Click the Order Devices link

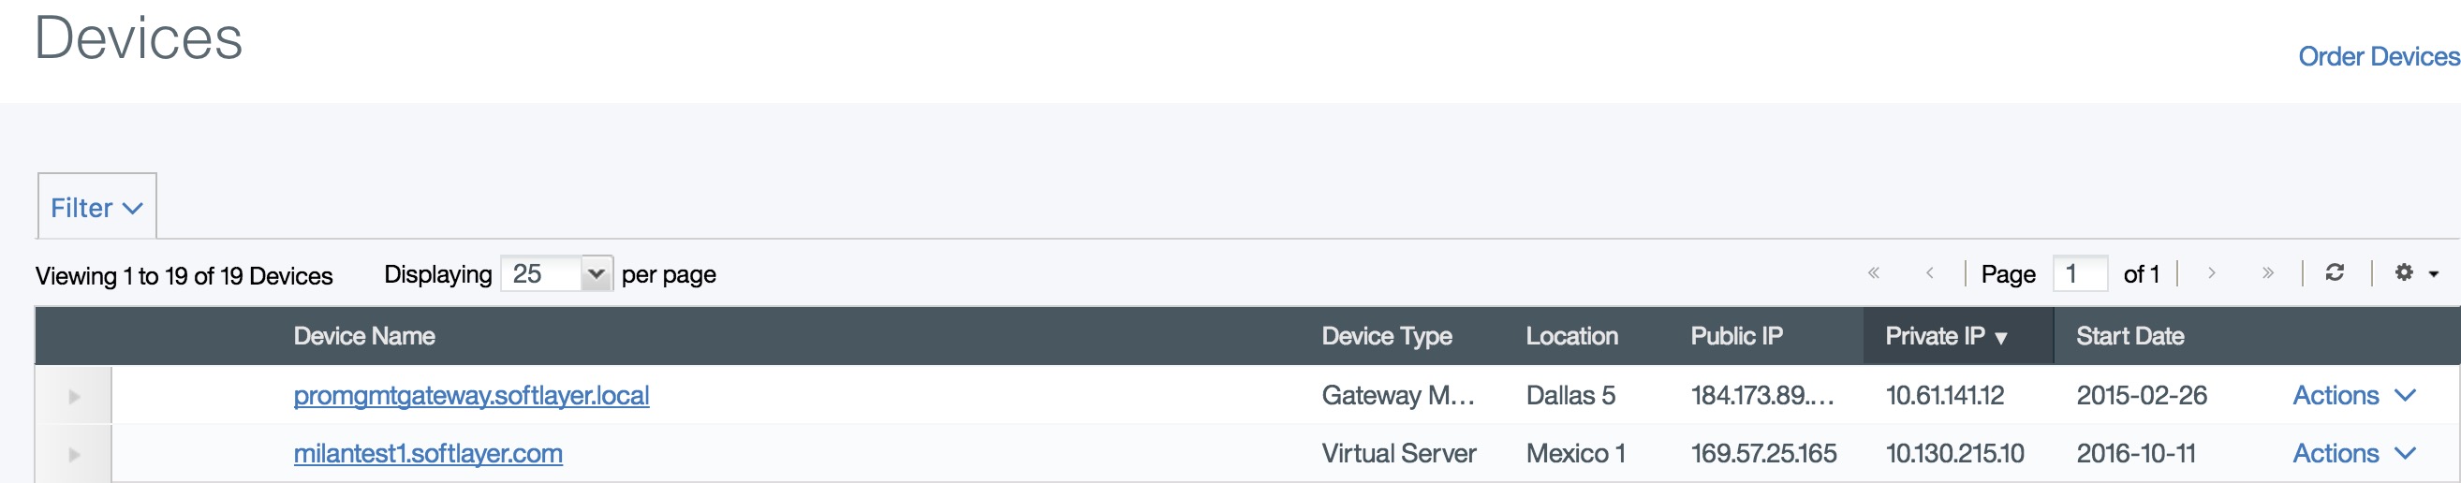(2378, 56)
